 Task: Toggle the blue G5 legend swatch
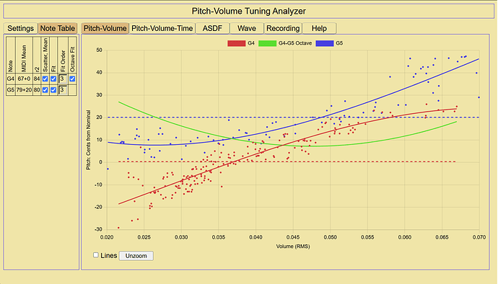325,43
